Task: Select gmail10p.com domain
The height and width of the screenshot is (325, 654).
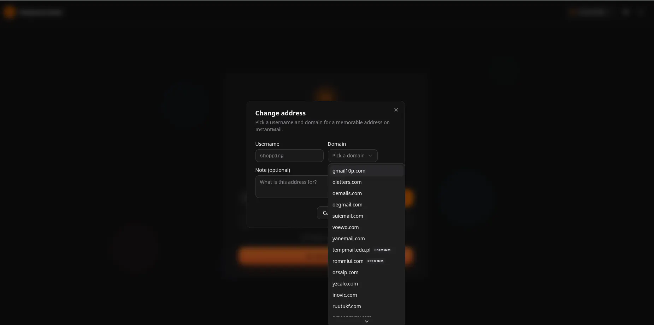Action: click(366, 171)
